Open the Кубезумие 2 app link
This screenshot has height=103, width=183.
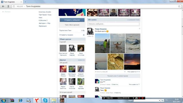43,20
